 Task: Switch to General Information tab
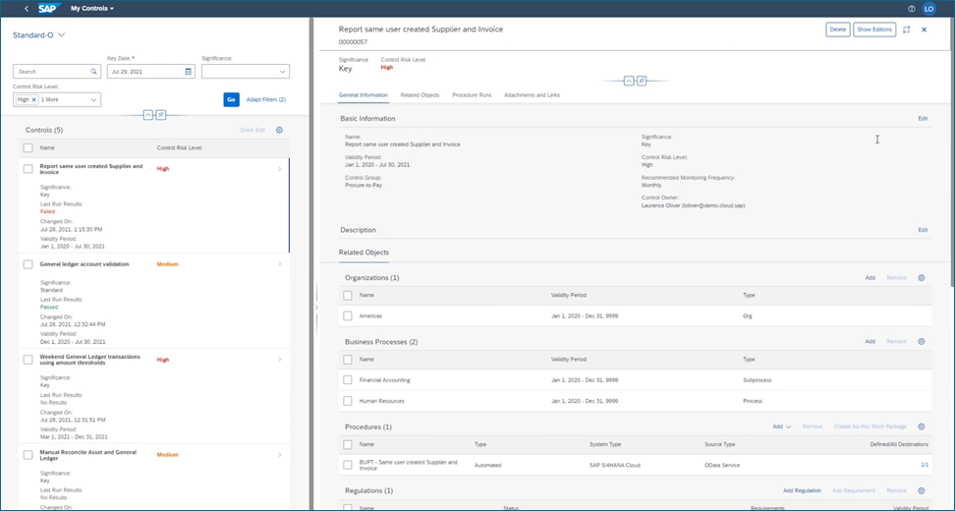(x=363, y=95)
